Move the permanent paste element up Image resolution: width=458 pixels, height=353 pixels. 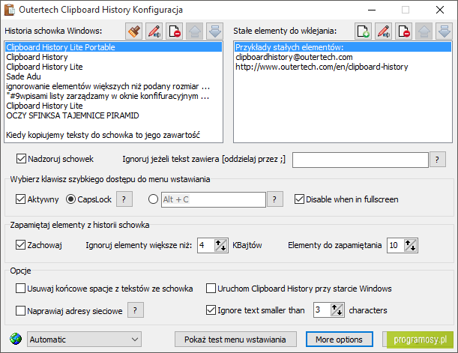(424, 31)
